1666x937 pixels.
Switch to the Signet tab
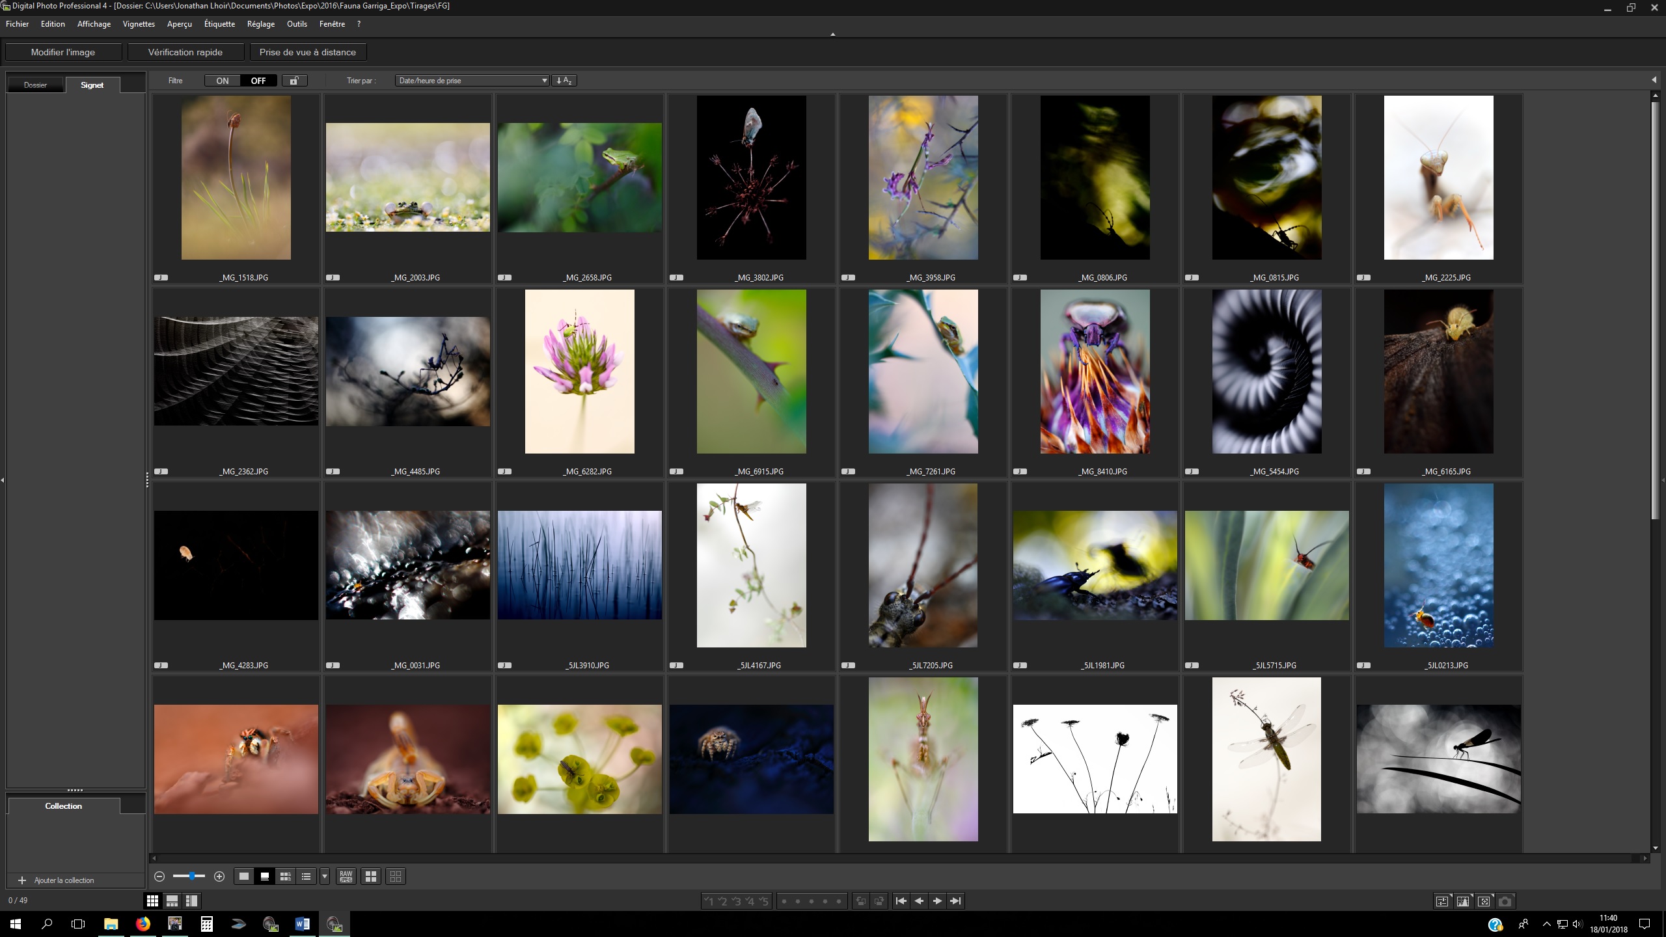pyautogui.click(x=92, y=85)
